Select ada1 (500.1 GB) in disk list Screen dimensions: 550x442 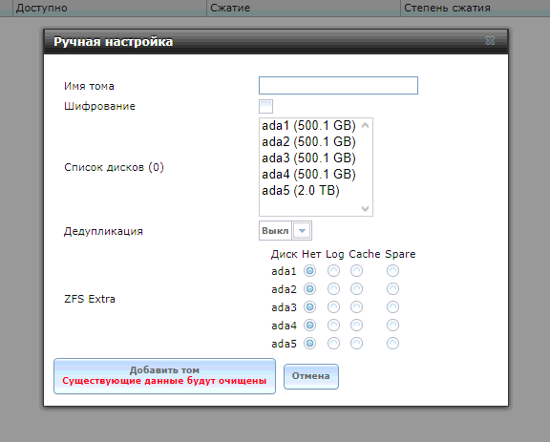tap(308, 126)
